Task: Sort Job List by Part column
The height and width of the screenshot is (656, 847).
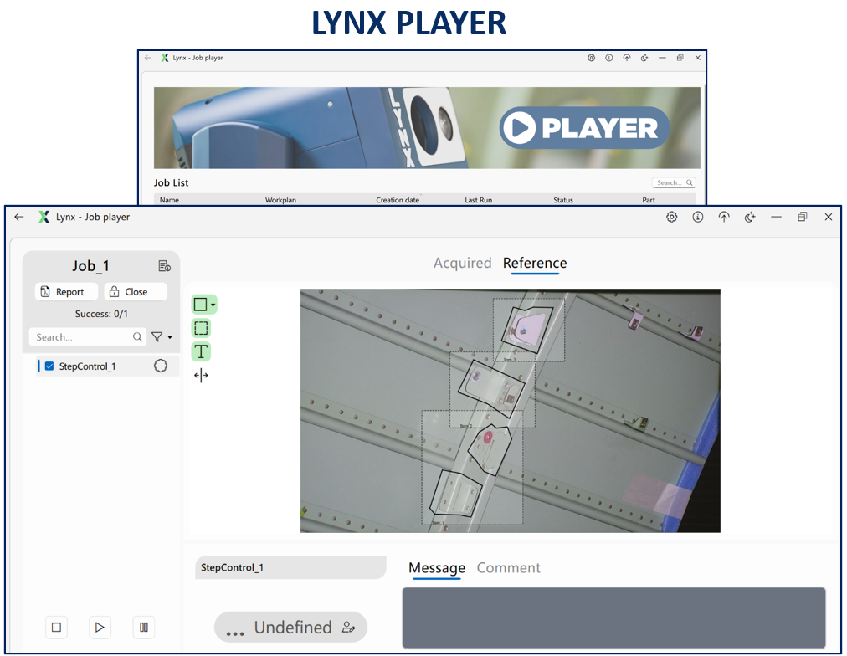Action: 648,200
